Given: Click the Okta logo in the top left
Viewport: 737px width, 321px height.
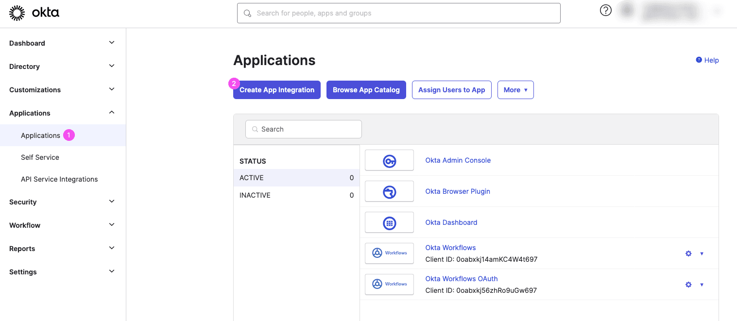Looking at the screenshot, I should [x=34, y=12].
